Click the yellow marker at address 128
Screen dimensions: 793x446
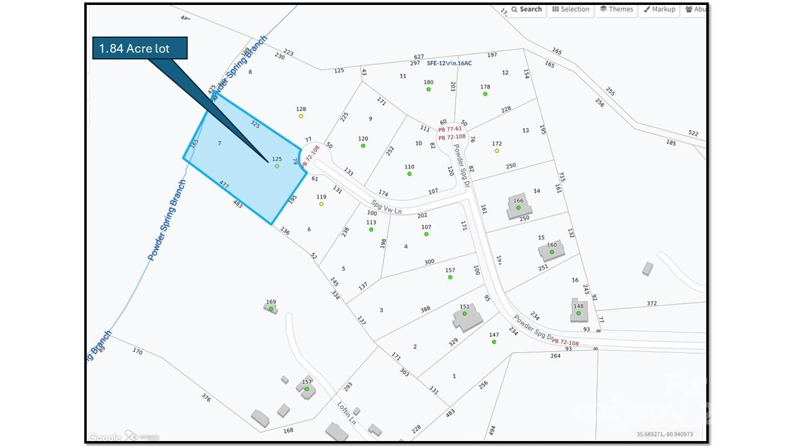point(301,116)
